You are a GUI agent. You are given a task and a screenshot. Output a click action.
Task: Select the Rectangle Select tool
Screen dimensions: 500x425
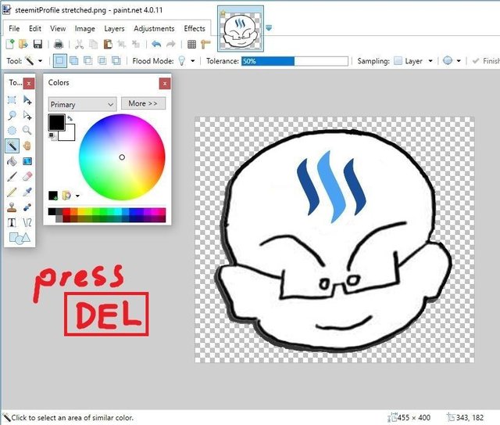tap(12, 100)
